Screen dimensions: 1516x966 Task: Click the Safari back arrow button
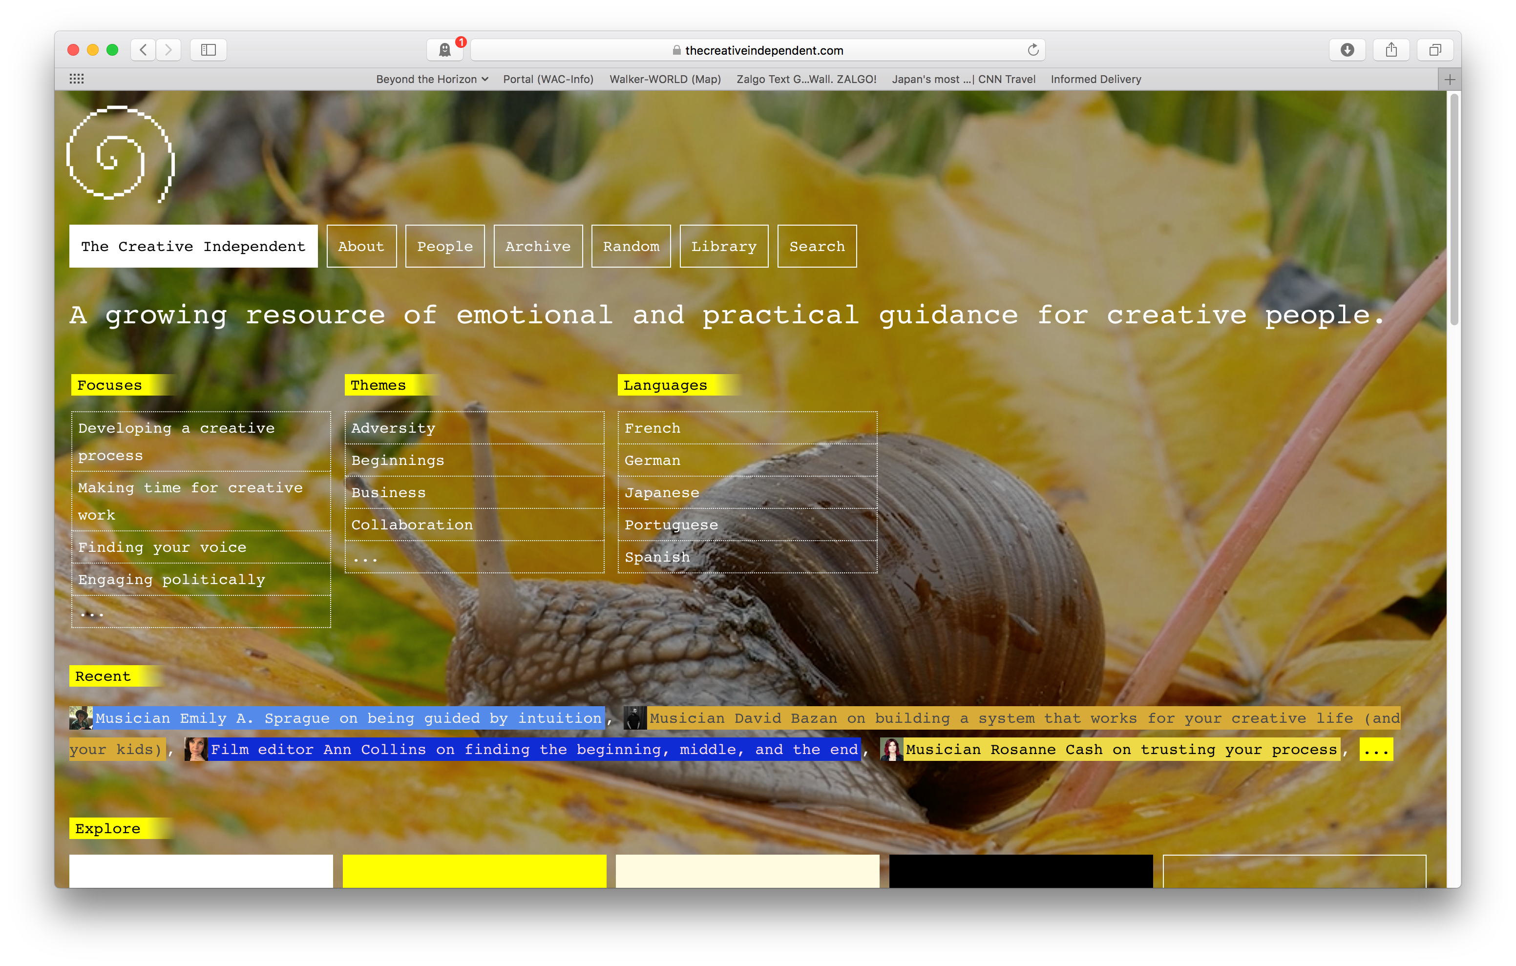pos(144,50)
